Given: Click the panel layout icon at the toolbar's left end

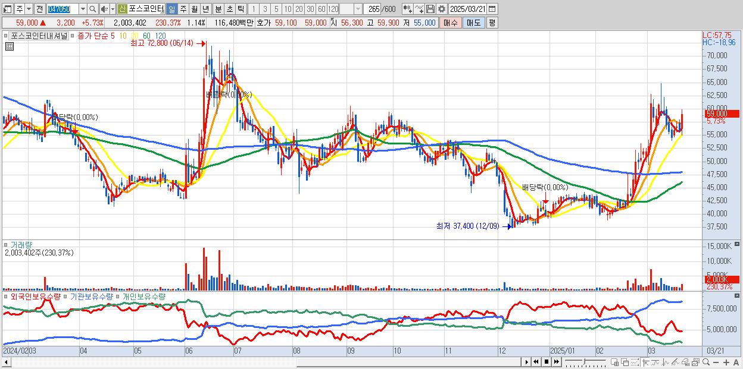Looking at the screenshot, I should [7, 9].
